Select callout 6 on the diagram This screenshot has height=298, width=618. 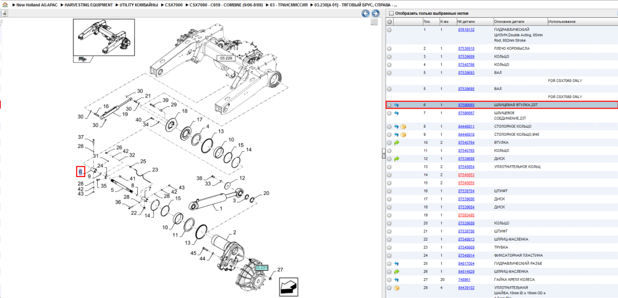point(80,172)
